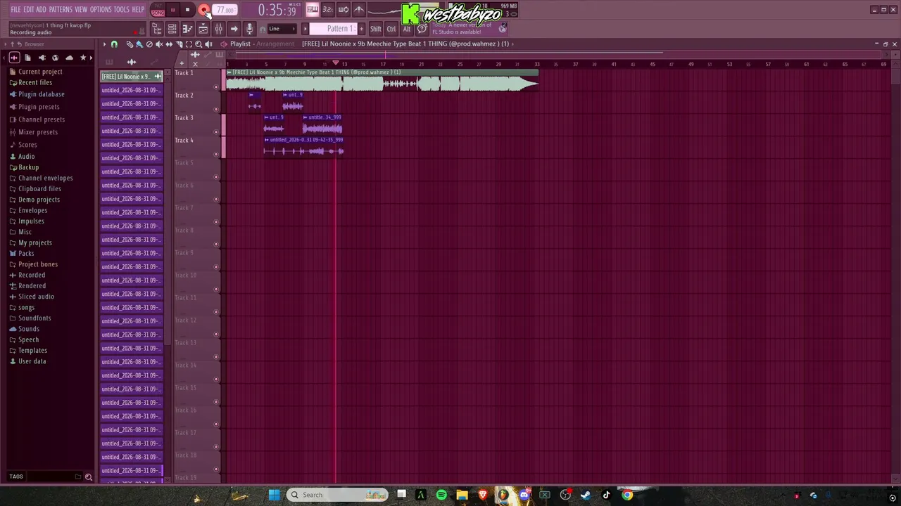This screenshot has height=506, width=901.
Task: Open Steam from the taskbar
Action: point(586,495)
